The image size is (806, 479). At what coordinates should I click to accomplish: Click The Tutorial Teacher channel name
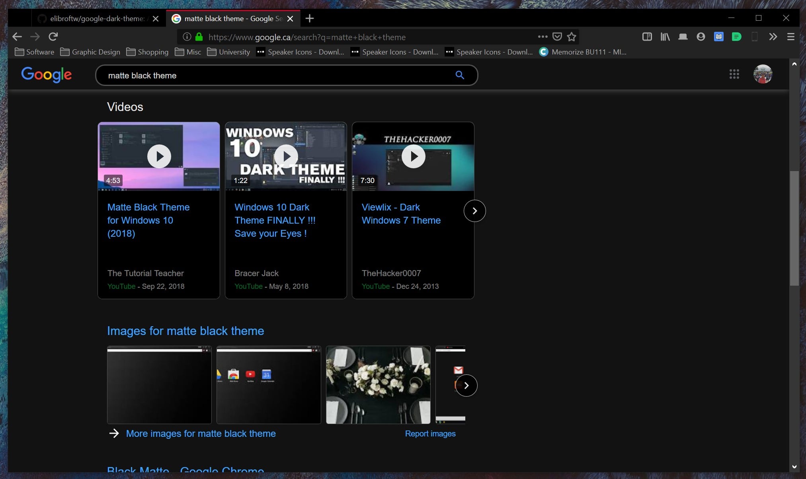(146, 273)
